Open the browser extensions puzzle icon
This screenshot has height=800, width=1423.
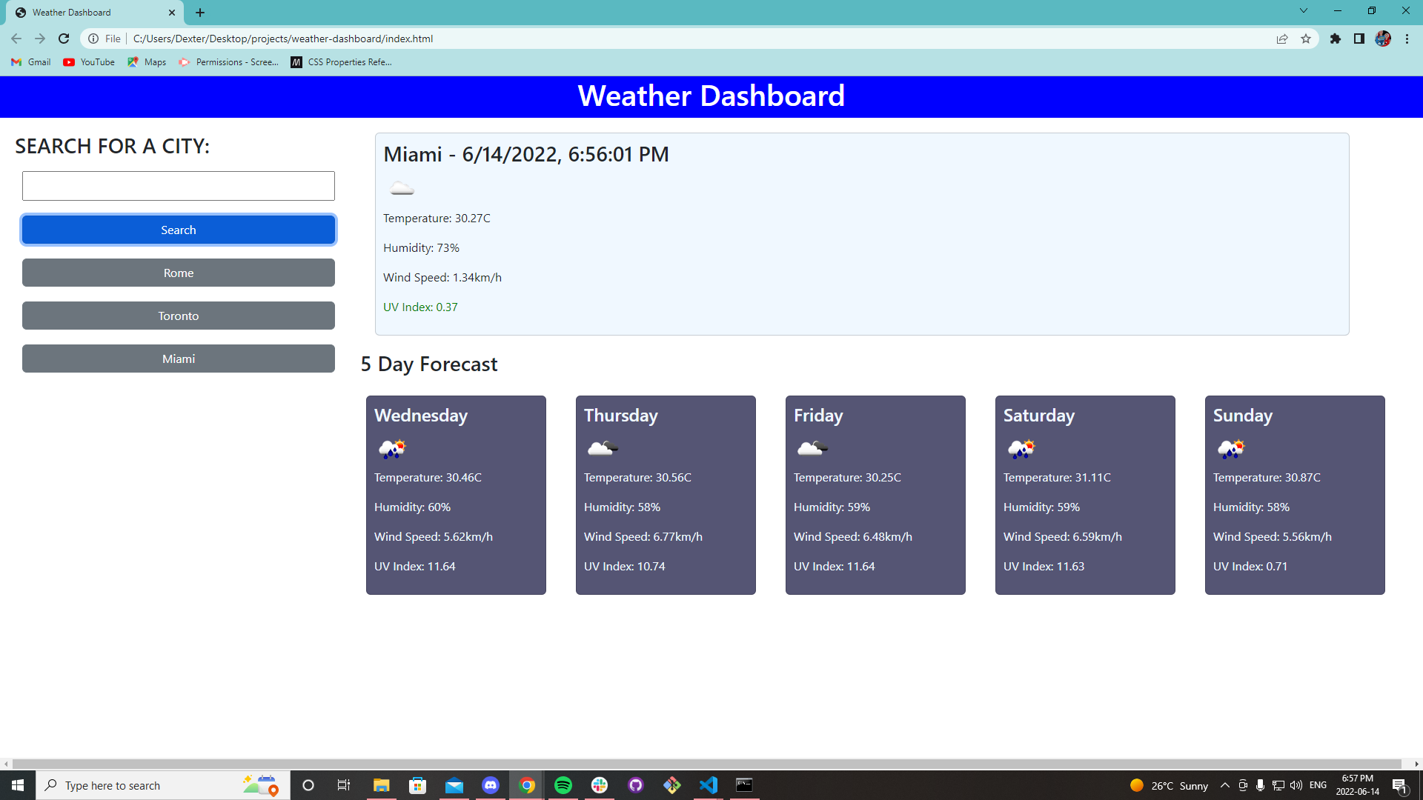pos(1336,39)
